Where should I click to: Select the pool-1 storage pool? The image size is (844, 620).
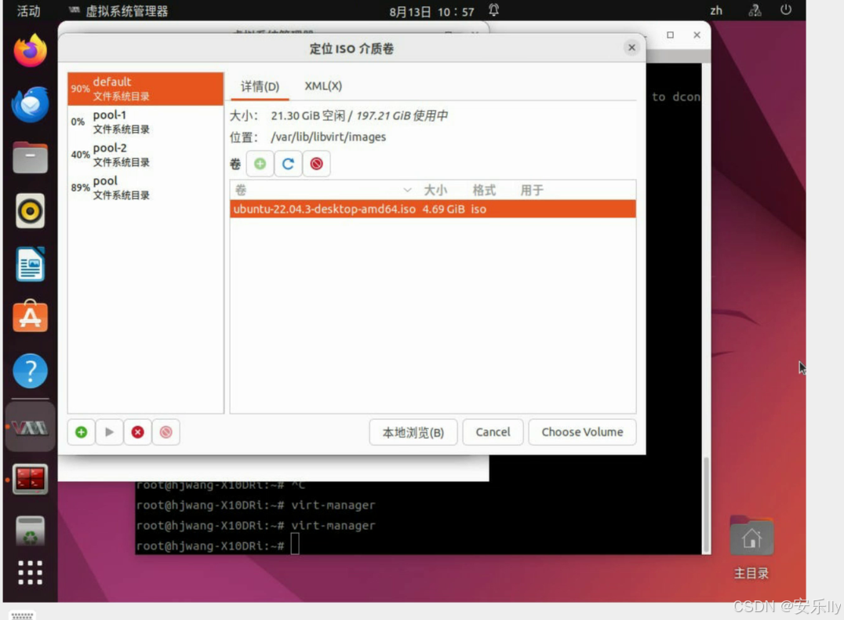145,122
